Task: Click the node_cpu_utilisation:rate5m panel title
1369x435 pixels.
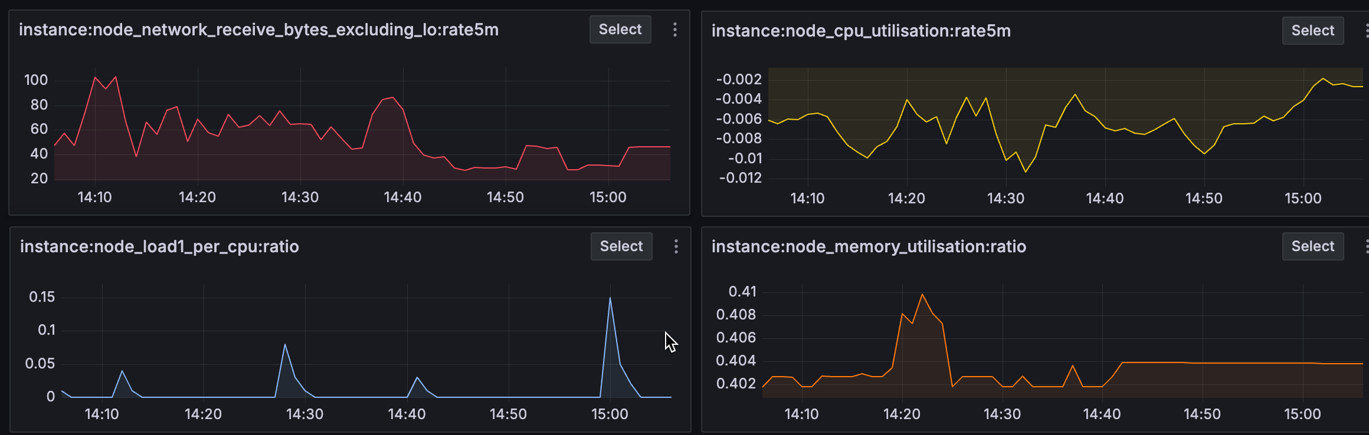Action: 861,31
